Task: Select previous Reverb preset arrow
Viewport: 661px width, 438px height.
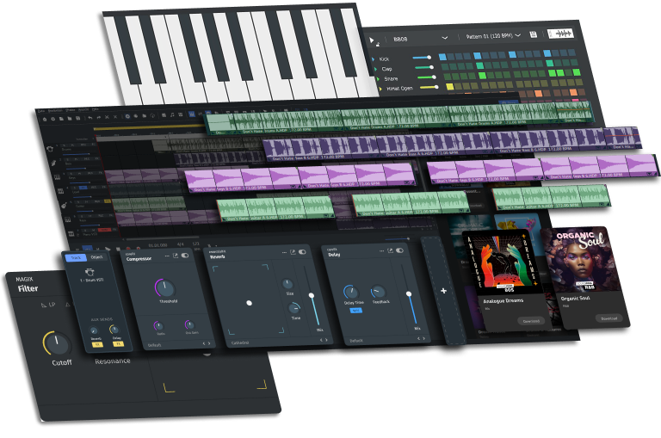Action: (321, 340)
